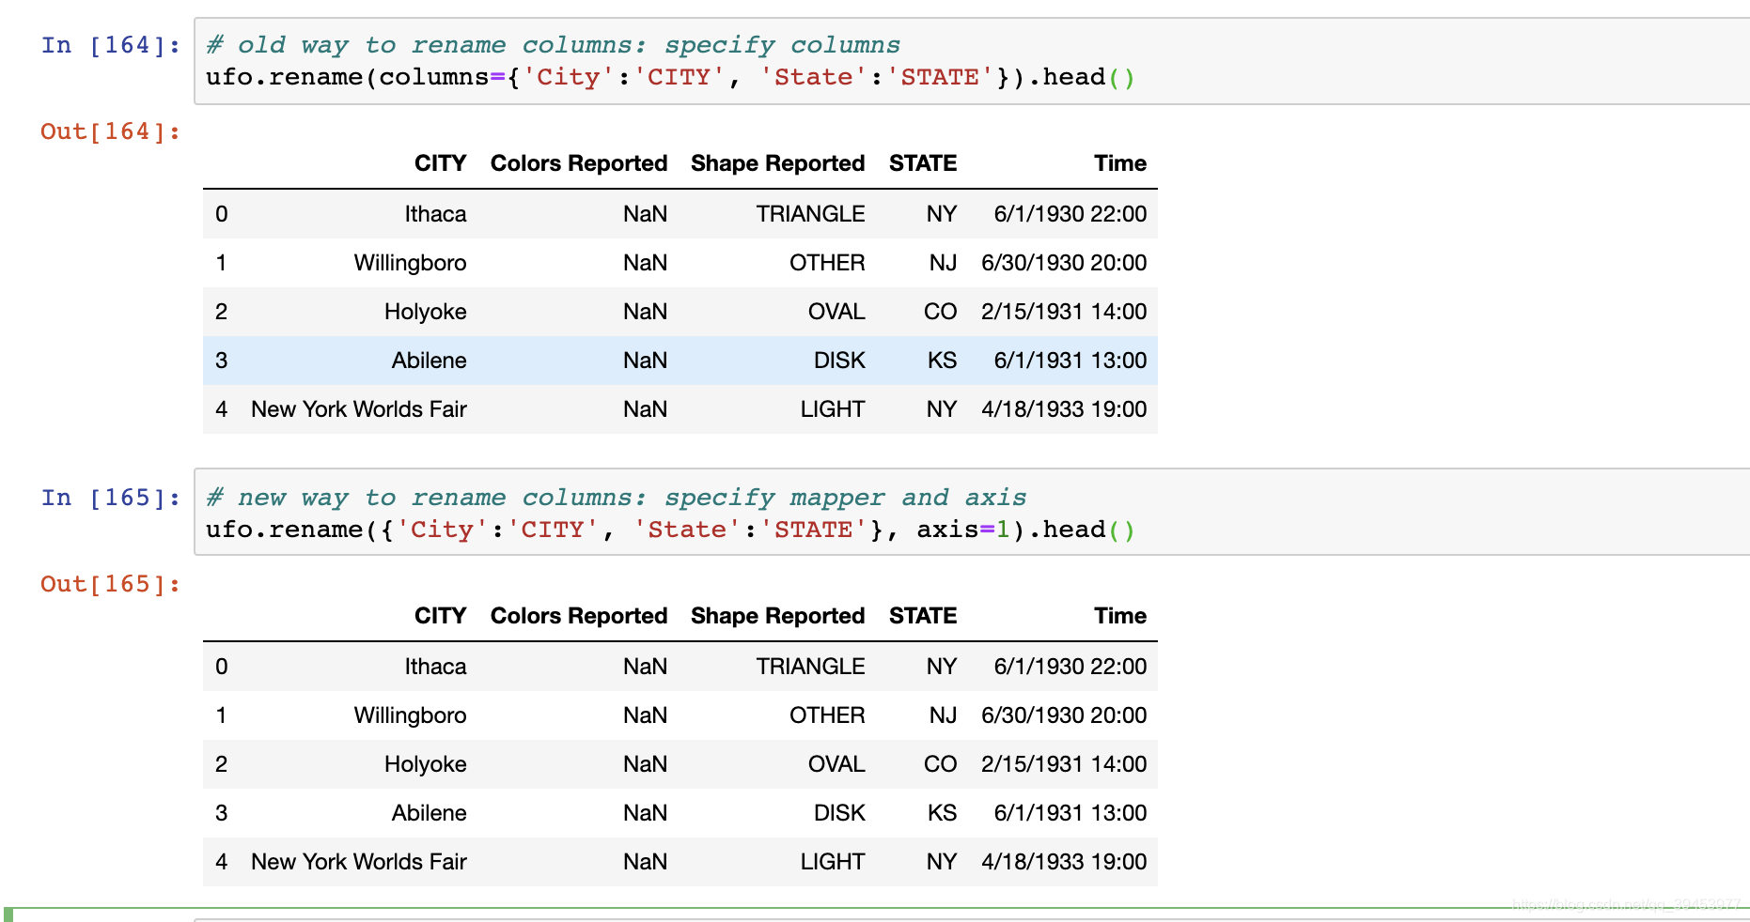Click CITY header in Out[165] table
Image resolution: width=1750 pixels, height=922 pixels.
[441, 616]
